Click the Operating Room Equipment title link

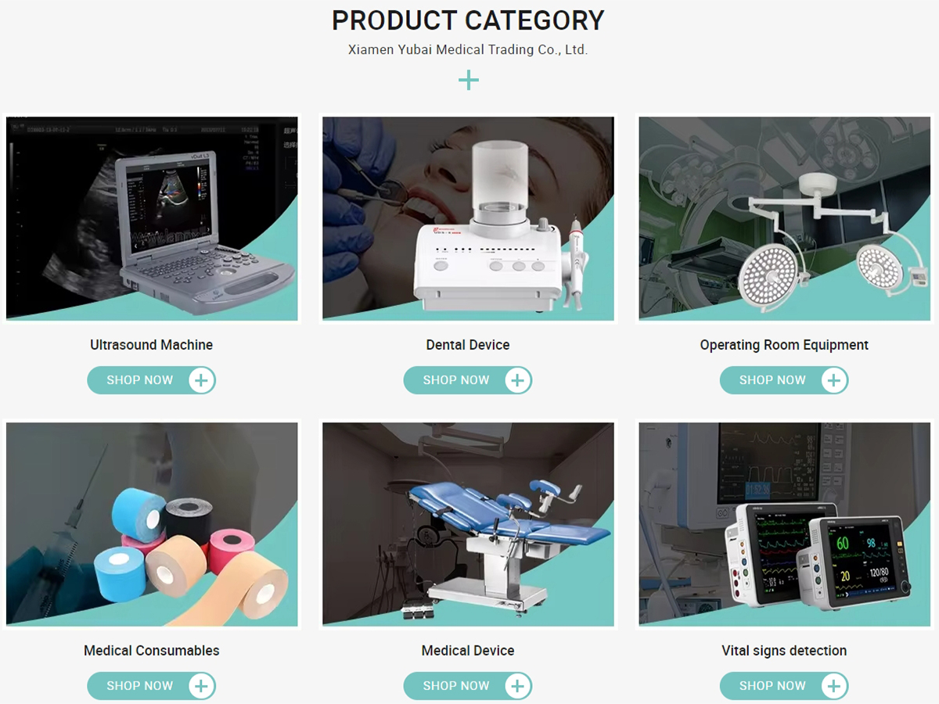point(784,345)
